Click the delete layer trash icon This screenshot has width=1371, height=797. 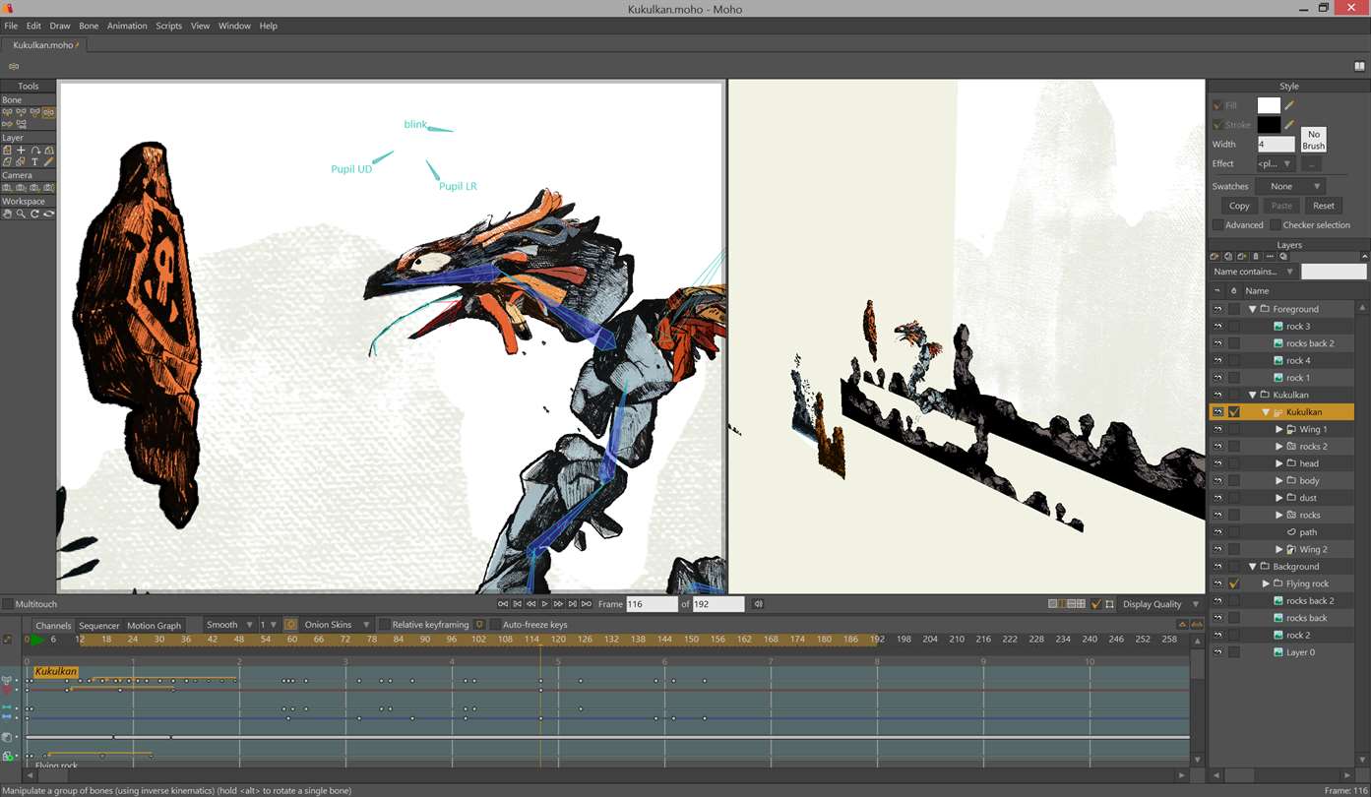pyautogui.click(x=1256, y=257)
